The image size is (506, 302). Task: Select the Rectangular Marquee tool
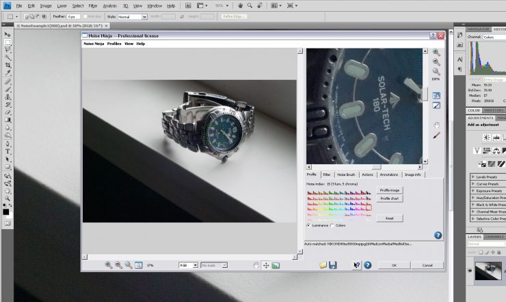(x=8, y=42)
